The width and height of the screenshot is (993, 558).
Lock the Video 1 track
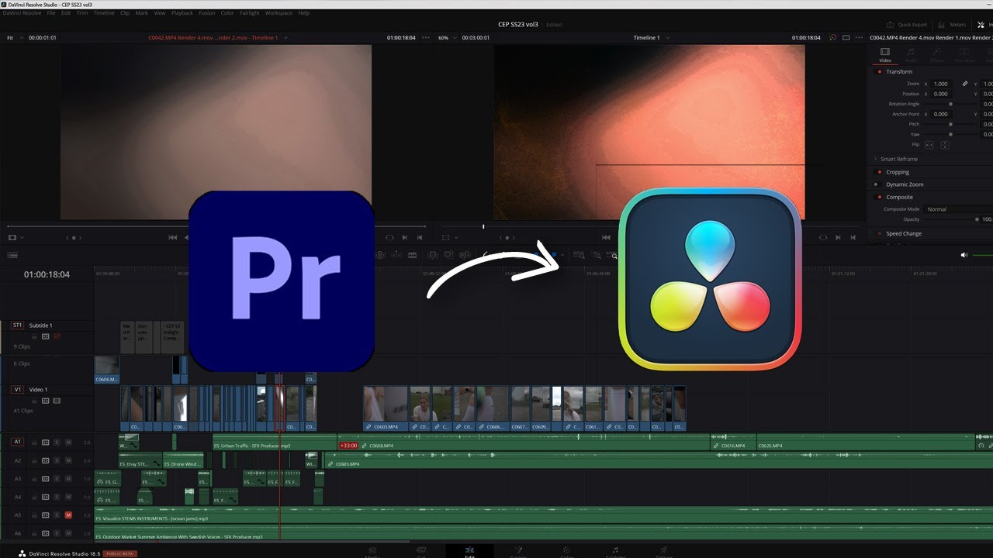coord(34,401)
